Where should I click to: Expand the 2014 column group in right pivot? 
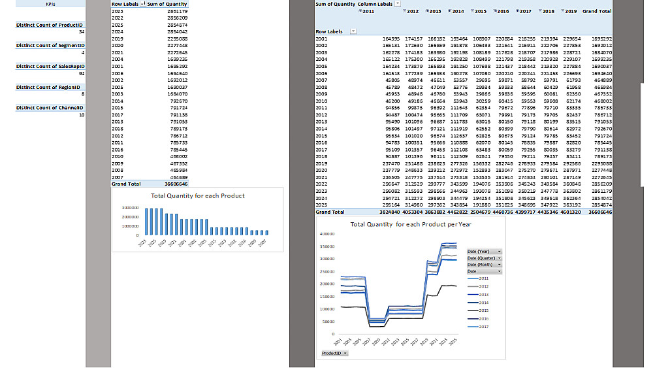coord(449,11)
